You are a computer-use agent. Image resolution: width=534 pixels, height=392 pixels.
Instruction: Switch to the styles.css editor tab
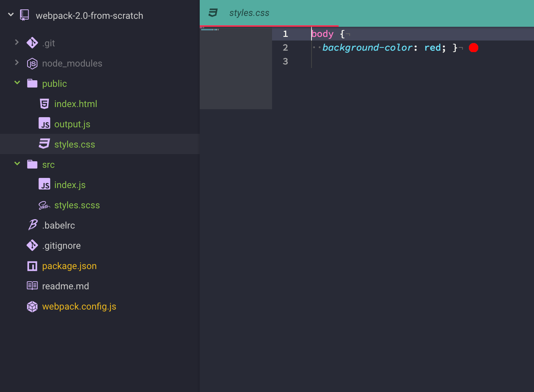click(249, 13)
